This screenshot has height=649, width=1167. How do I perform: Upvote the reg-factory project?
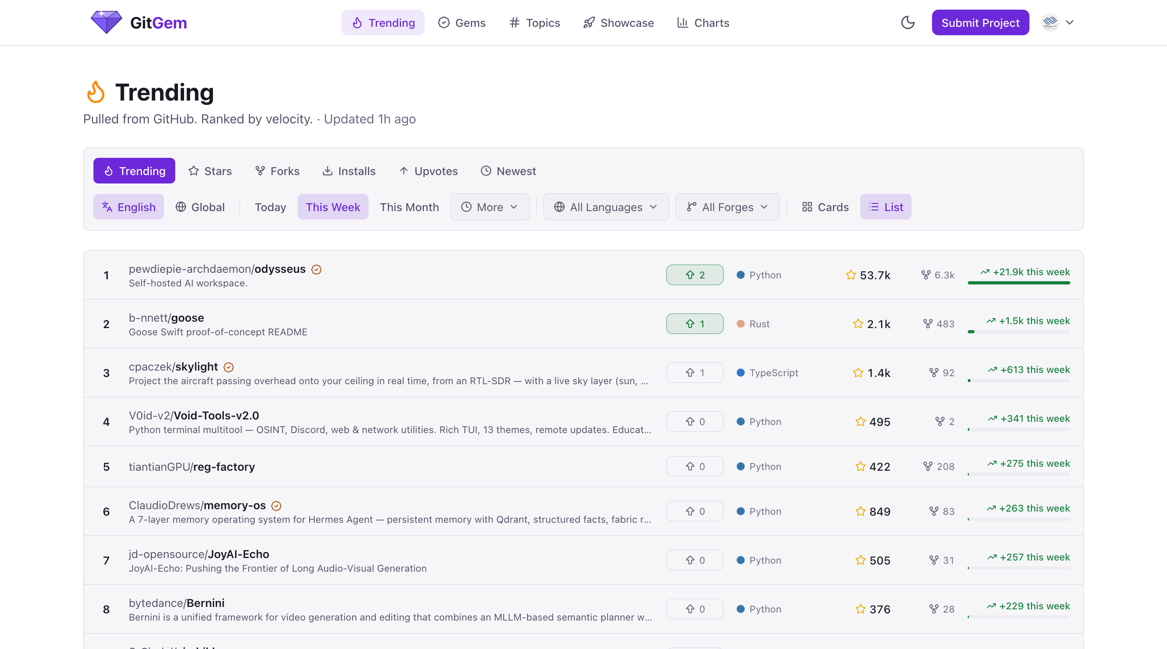pos(695,466)
